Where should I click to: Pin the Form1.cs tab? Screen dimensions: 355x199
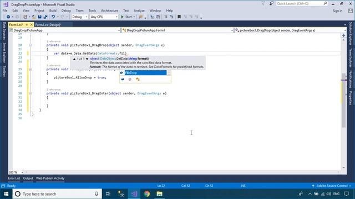[27, 24]
